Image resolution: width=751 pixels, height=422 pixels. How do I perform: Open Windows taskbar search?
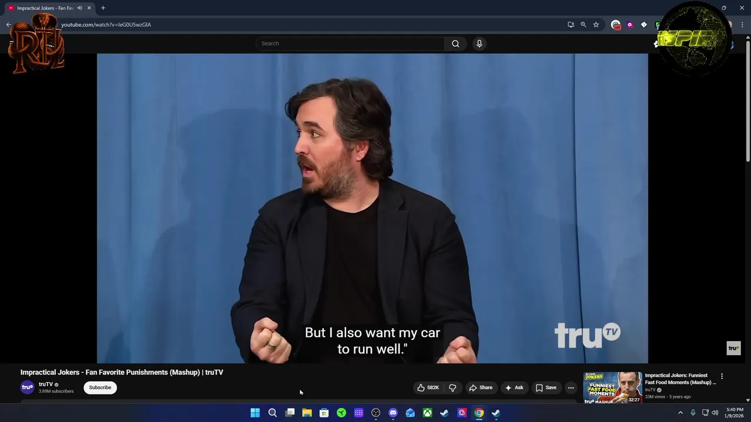(x=272, y=413)
